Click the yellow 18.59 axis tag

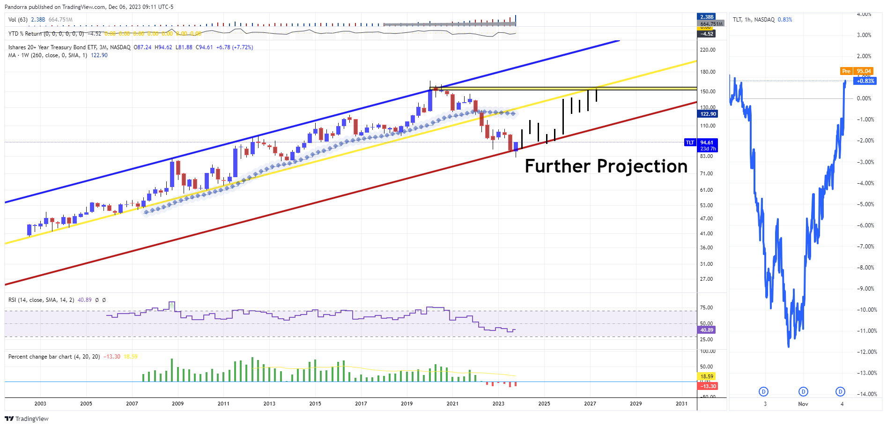[707, 376]
